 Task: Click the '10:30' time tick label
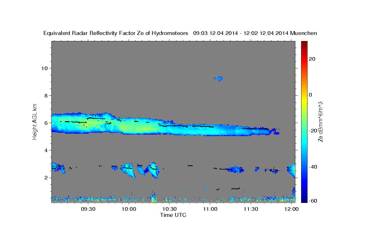[169, 209]
